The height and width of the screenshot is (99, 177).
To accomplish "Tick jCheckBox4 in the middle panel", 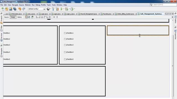I will click(65, 52).
